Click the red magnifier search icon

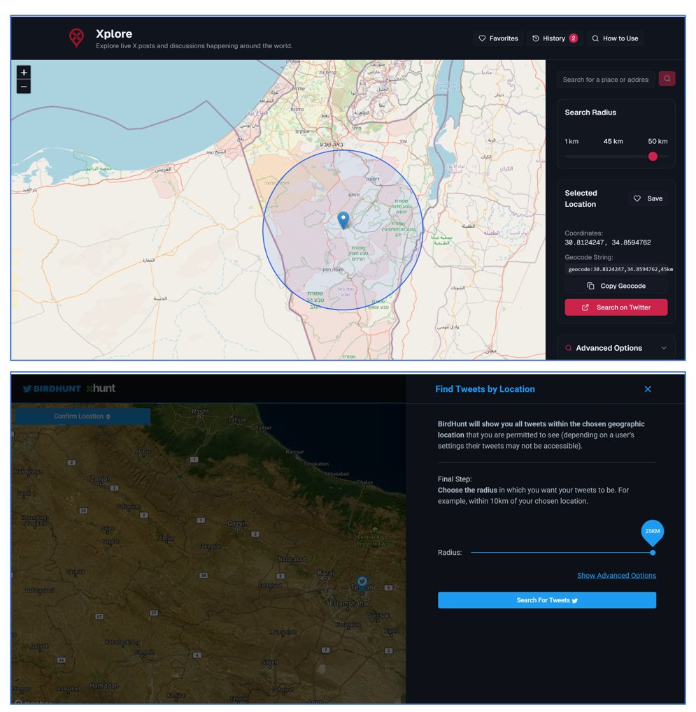(x=667, y=79)
